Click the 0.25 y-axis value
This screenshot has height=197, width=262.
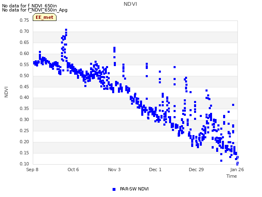click(x=25, y=131)
